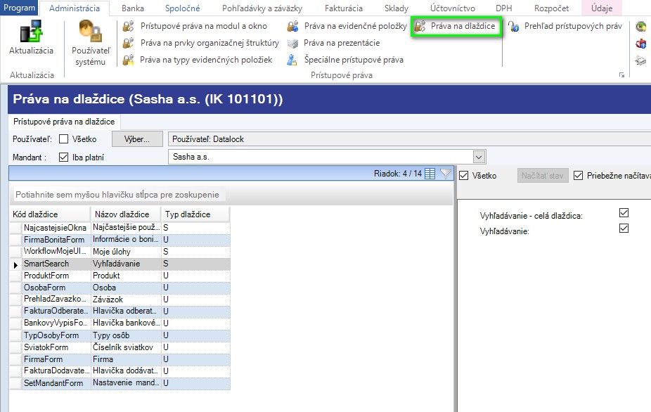Expand Prístupové práva group dialog launcher
651x412 pixels.
click(x=621, y=75)
